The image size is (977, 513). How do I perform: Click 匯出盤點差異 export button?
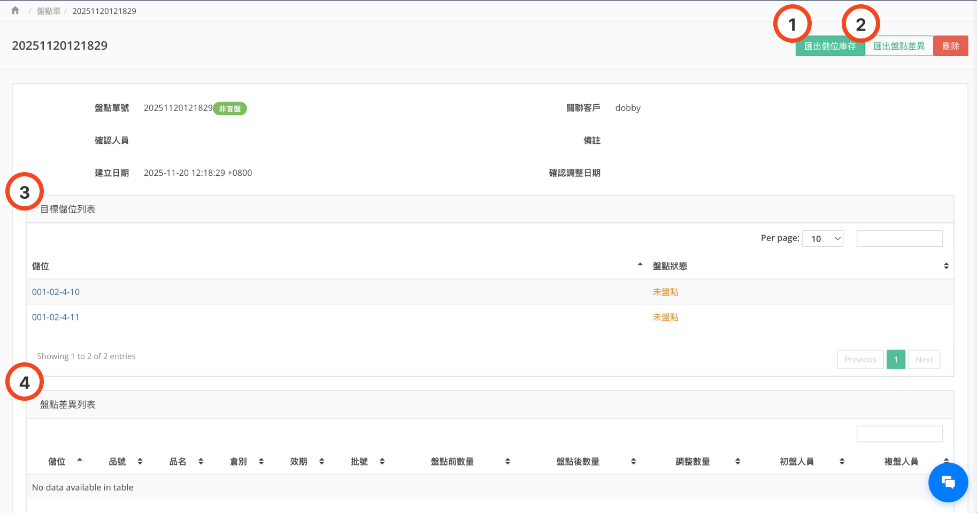pyautogui.click(x=899, y=46)
